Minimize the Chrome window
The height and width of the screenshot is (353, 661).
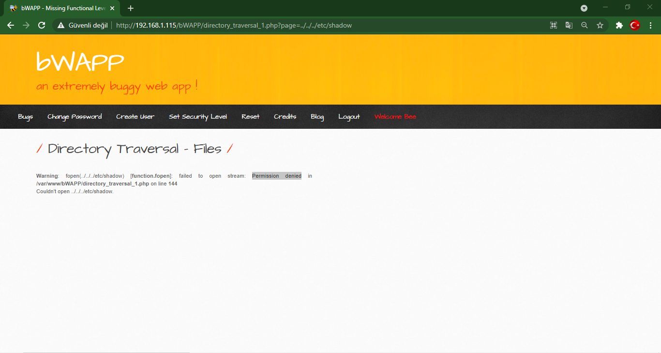coord(605,7)
